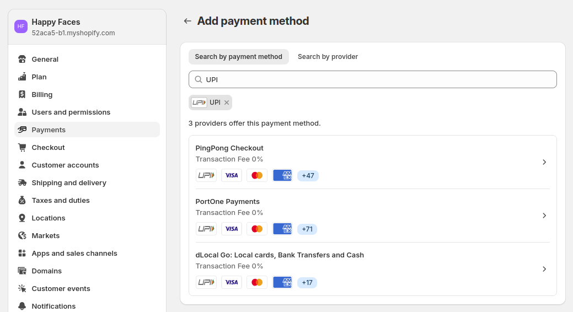Open Apps and sales channels settings
This screenshot has height=312, width=573.
87,253
